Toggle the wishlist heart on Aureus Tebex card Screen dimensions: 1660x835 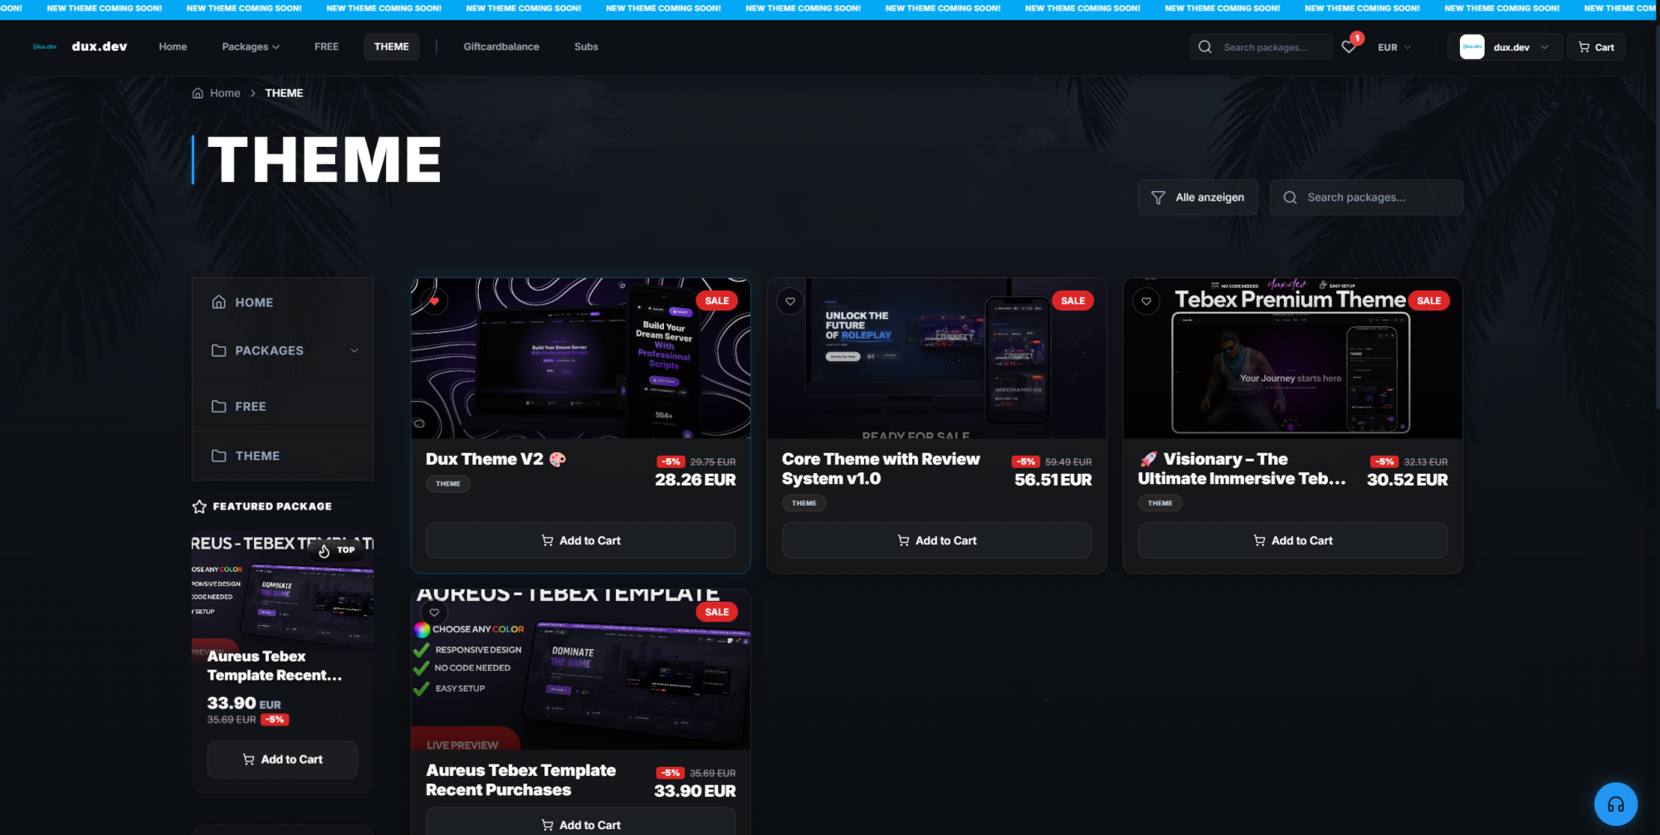coord(434,613)
